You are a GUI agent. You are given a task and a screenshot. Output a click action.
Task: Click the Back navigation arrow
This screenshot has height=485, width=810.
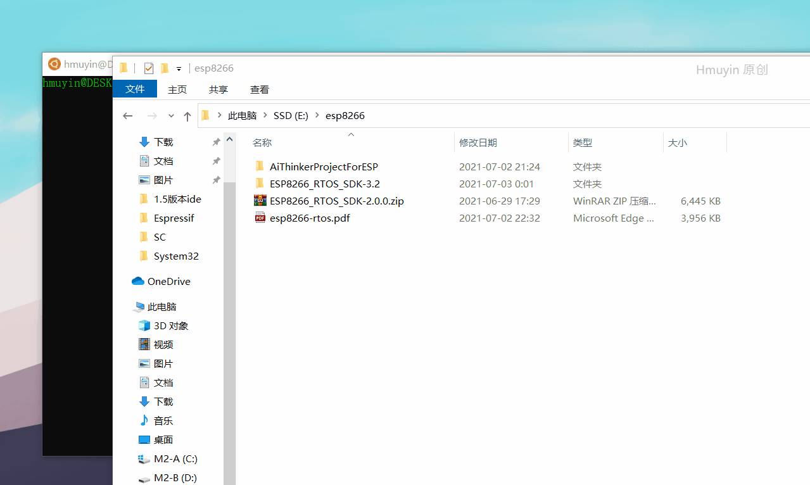127,115
